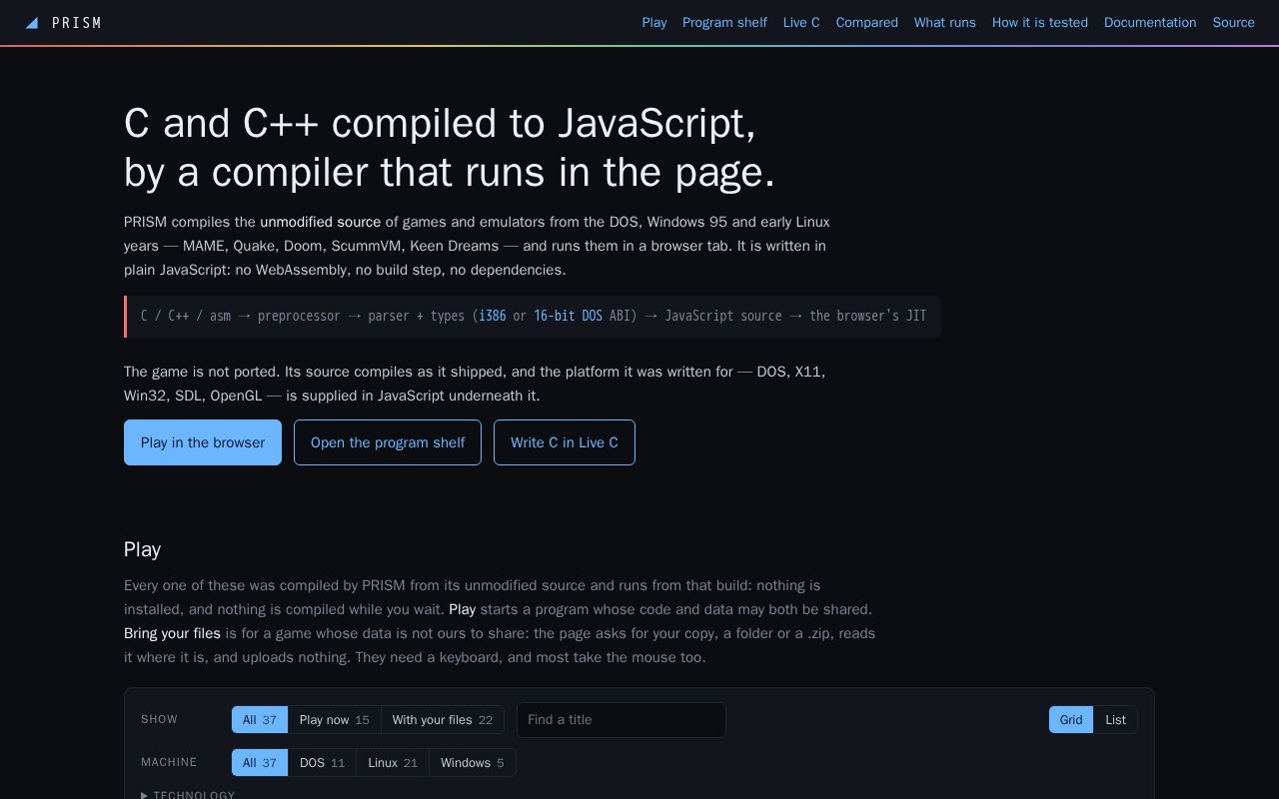Open How it is tested link
The image size is (1279, 799).
pos(1040,22)
